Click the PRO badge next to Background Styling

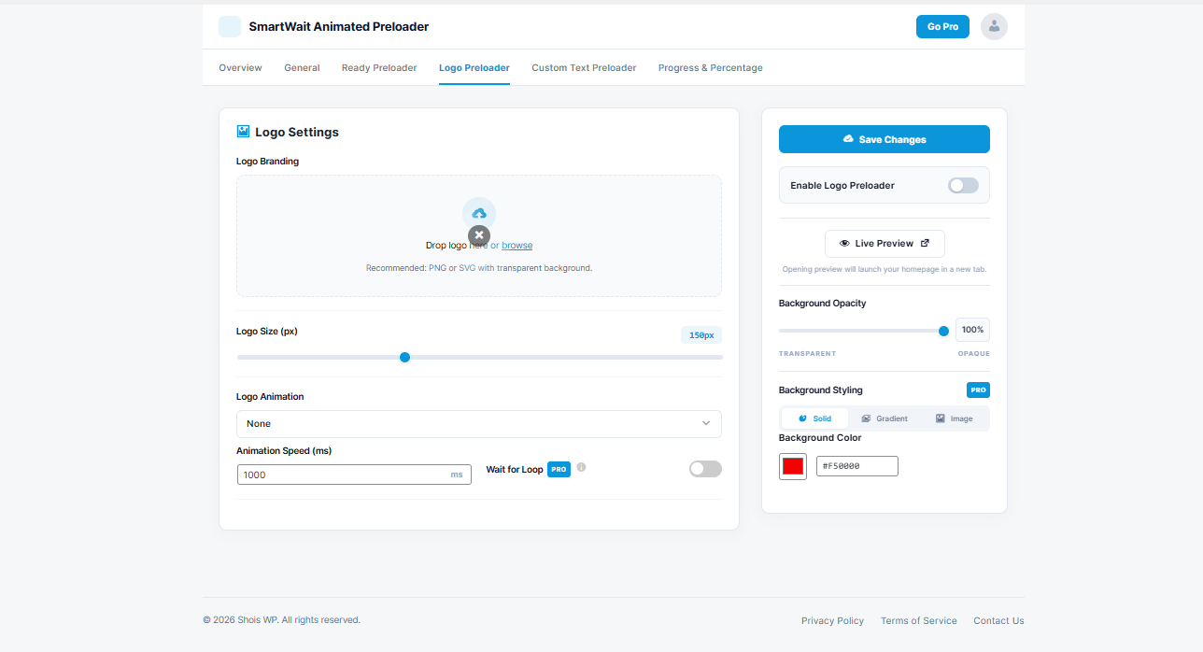click(978, 390)
